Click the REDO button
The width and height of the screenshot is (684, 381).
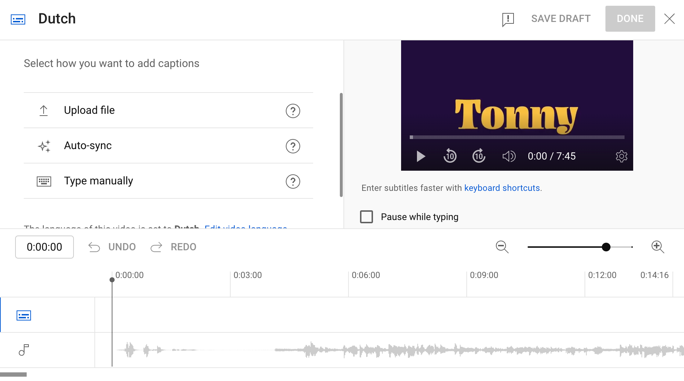coord(173,247)
